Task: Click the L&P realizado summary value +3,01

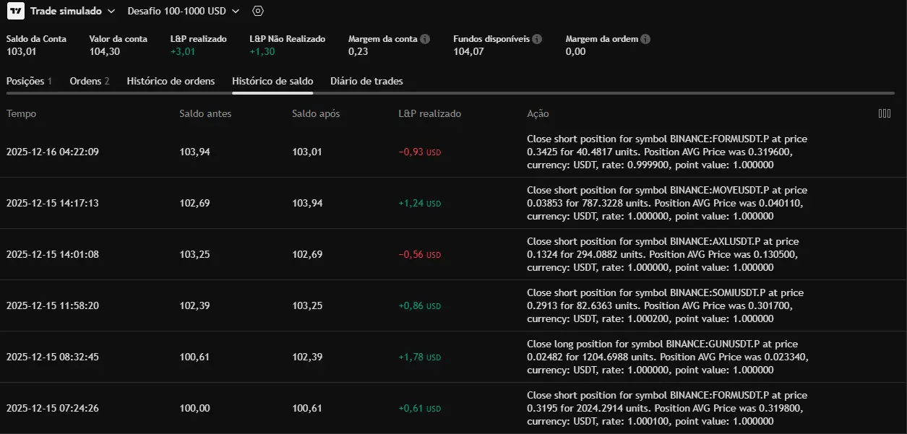Action: point(183,51)
